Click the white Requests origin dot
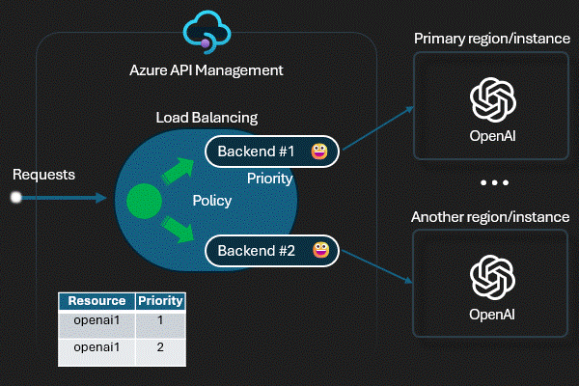Screen dimensions: 579x386 [x=15, y=197]
